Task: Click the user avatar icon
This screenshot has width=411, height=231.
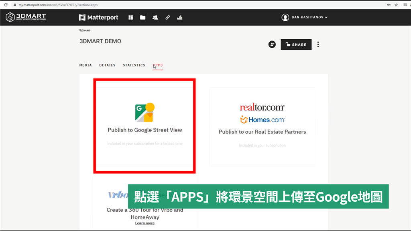Action: pyautogui.click(x=285, y=17)
